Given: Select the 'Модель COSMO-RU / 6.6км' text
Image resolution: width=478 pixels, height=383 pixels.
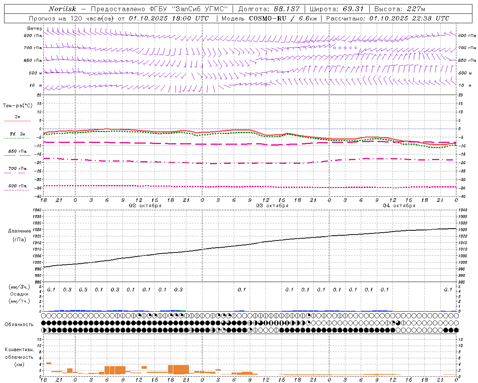Looking at the screenshot, I should click(x=269, y=18).
